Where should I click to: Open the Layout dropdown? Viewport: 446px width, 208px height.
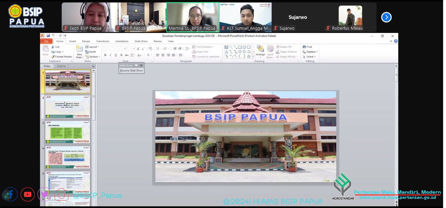pyautogui.click(x=92, y=47)
